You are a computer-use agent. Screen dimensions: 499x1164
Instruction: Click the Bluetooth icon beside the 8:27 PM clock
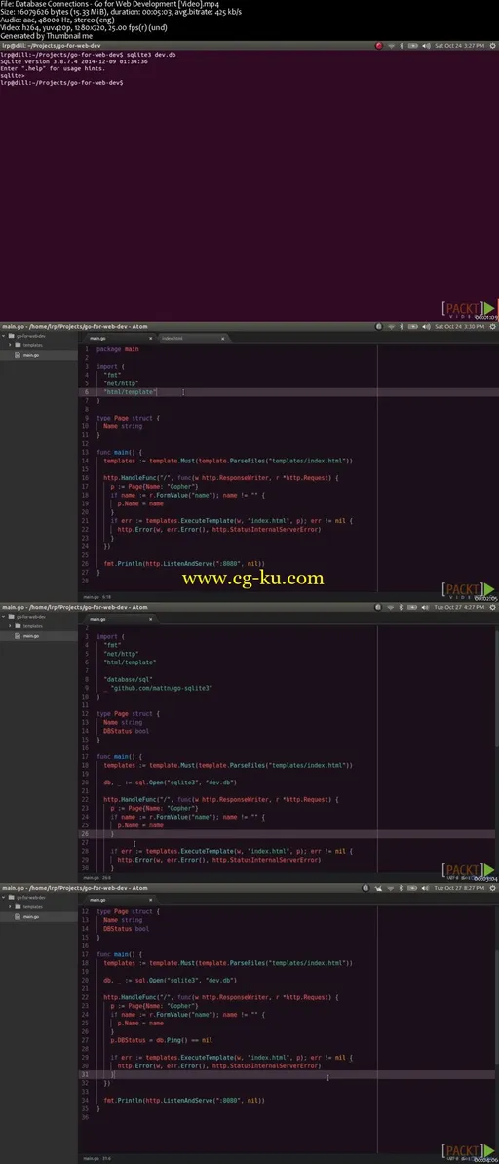[x=402, y=889]
